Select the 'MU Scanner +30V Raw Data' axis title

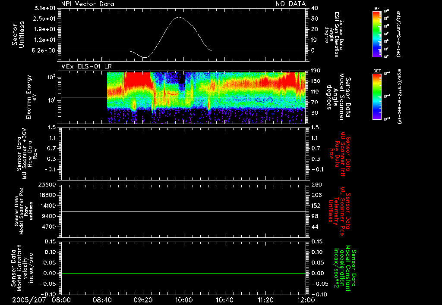(26, 154)
